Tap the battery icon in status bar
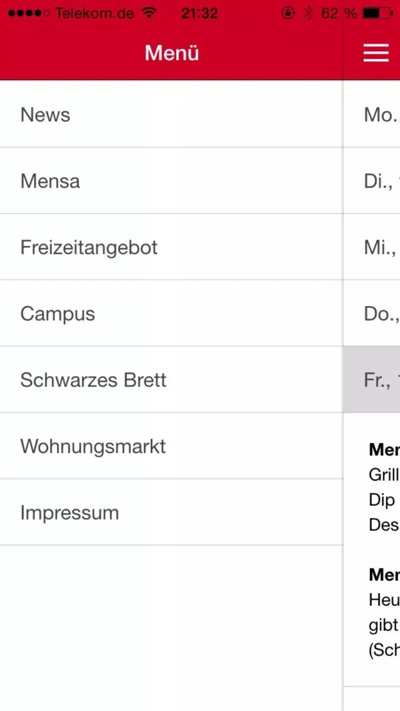The image size is (400, 711). point(378,14)
